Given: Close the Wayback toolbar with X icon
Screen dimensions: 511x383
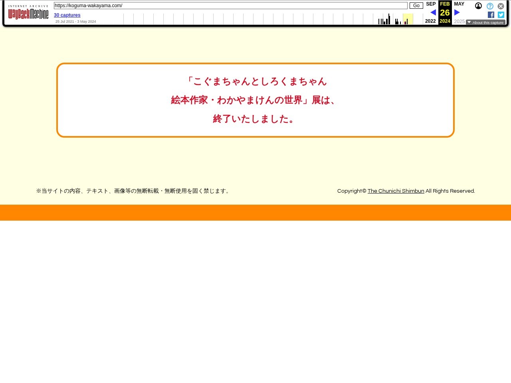Looking at the screenshot, I should (501, 6).
